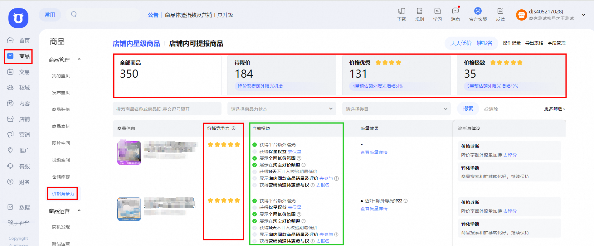Go to 首页 in the sidebar

[x=19, y=41]
